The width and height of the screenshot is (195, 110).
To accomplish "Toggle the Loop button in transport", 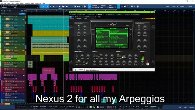I will [x=102, y=107].
